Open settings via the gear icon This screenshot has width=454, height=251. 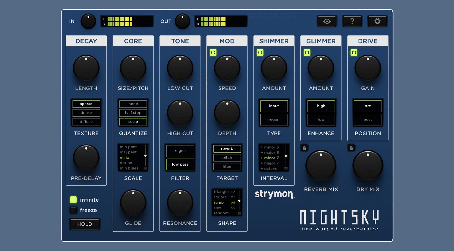(377, 21)
